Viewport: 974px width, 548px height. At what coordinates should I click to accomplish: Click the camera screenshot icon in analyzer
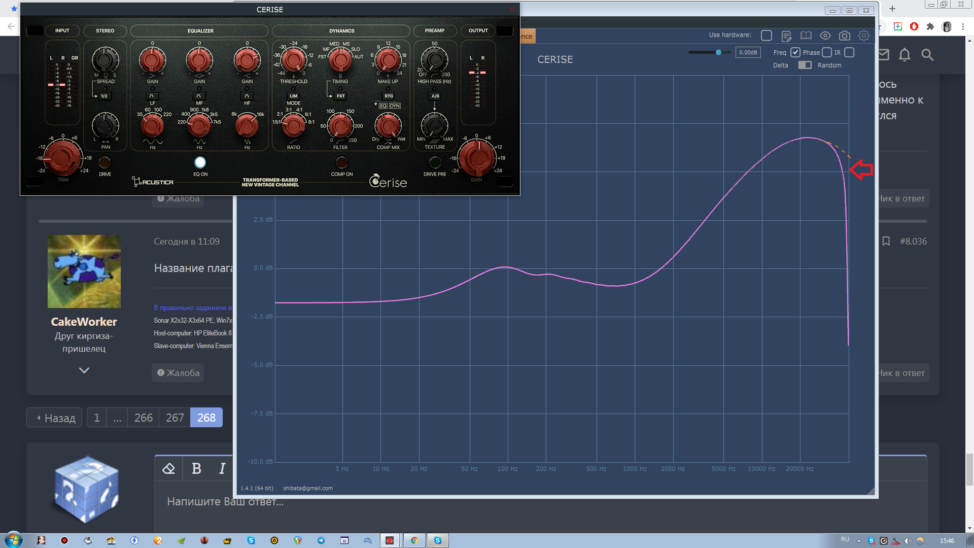(x=844, y=36)
